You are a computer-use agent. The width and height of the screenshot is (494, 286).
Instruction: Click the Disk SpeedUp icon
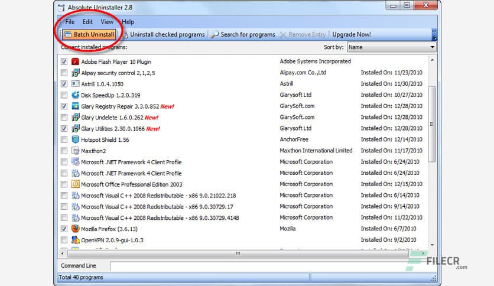tap(75, 95)
